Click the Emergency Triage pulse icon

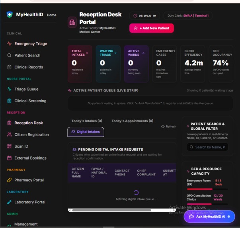(9, 44)
